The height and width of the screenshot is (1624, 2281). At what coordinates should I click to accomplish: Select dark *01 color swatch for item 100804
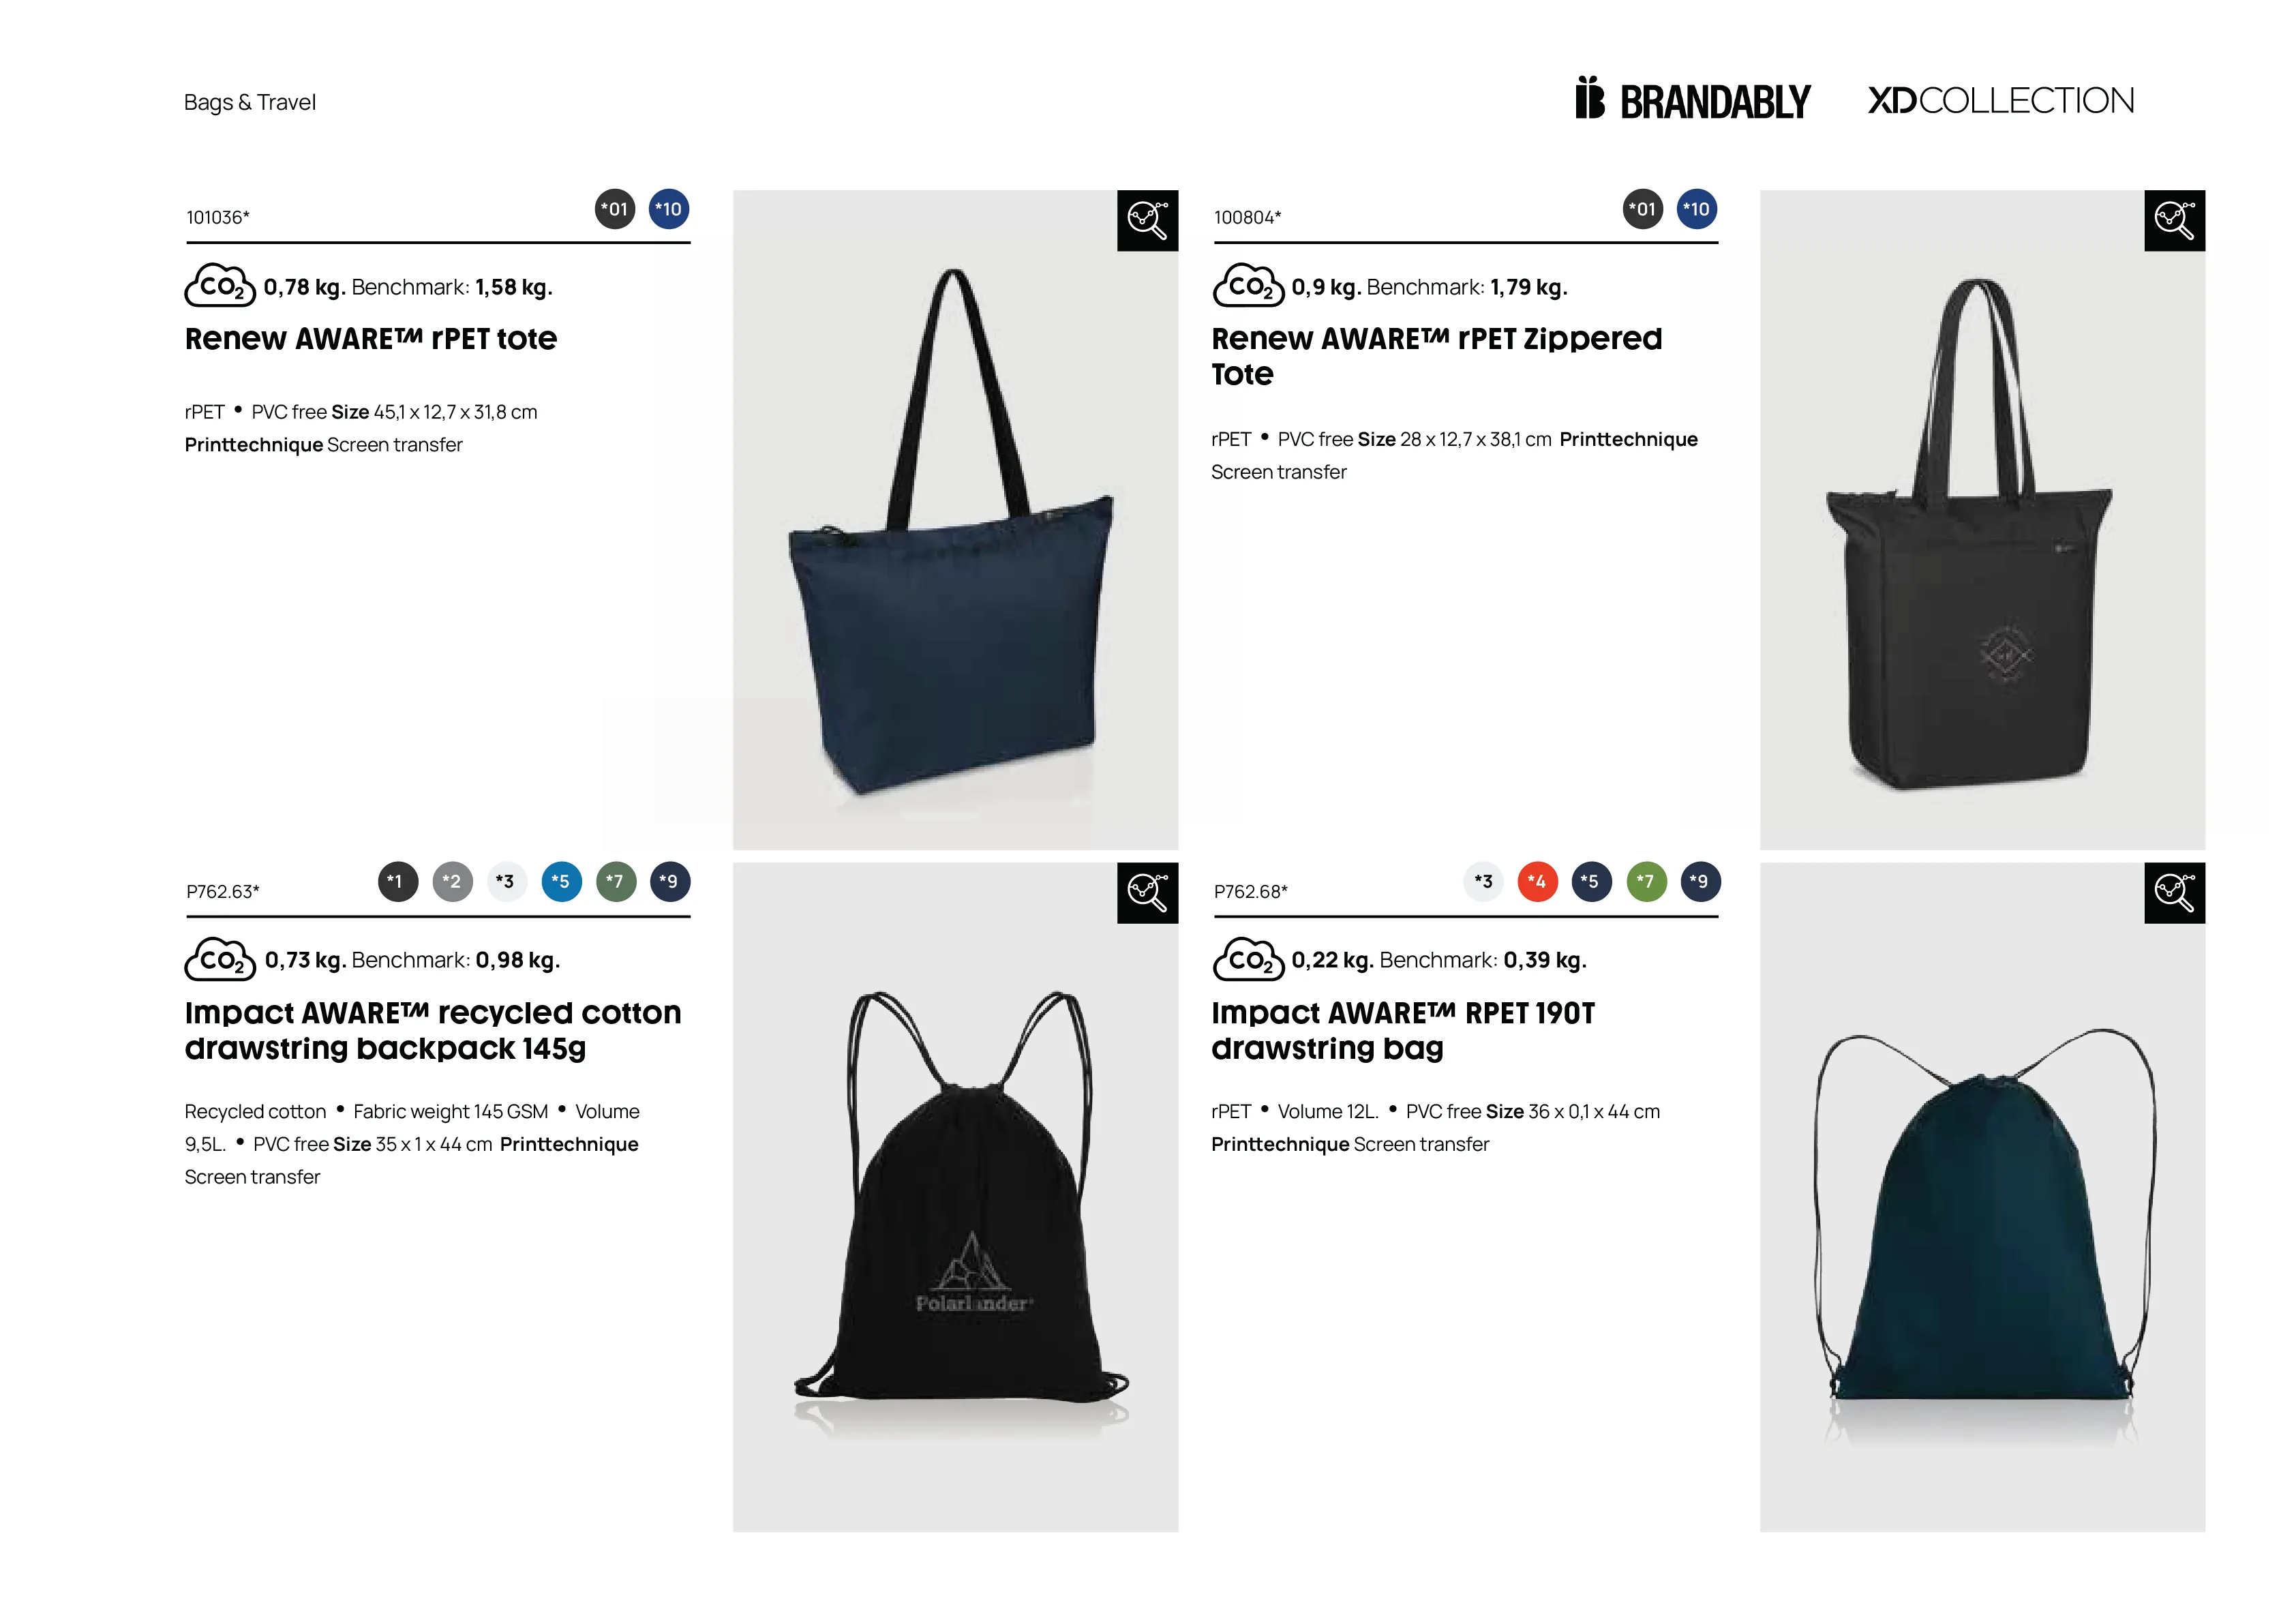(1642, 209)
